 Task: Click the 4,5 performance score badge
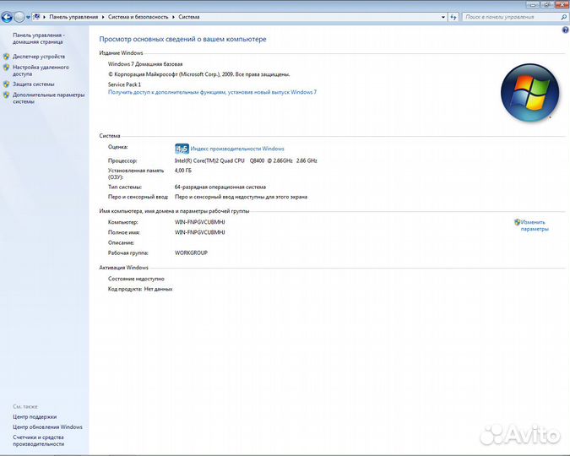182,149
